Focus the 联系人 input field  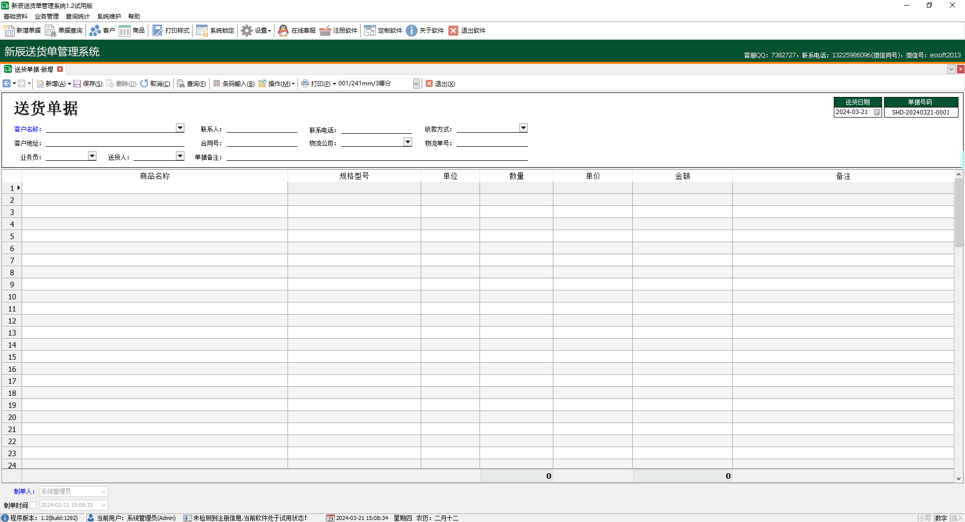pyautogui.click(x=262, y=129)
